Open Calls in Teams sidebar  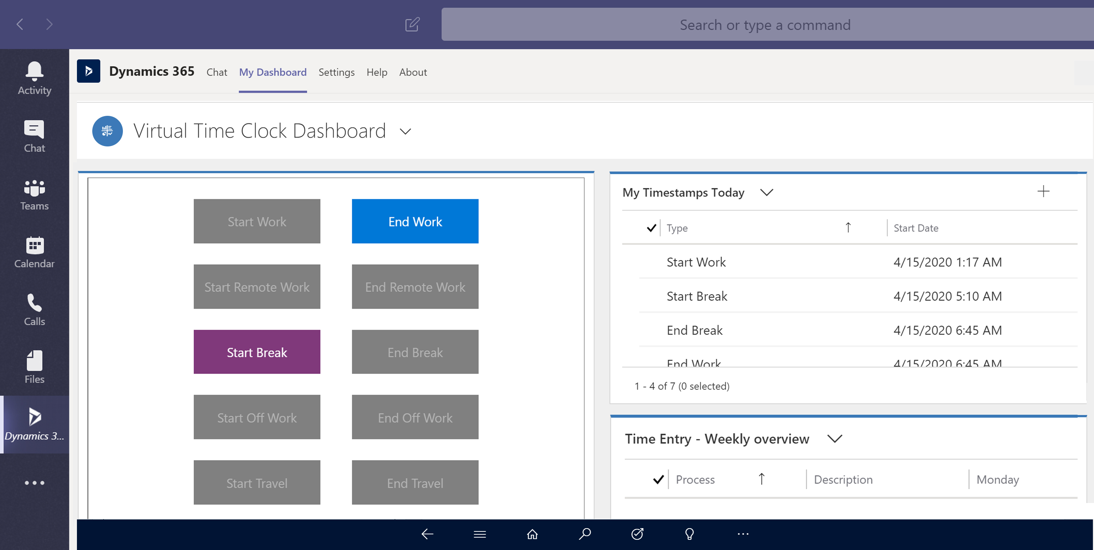tap(34, 310)
